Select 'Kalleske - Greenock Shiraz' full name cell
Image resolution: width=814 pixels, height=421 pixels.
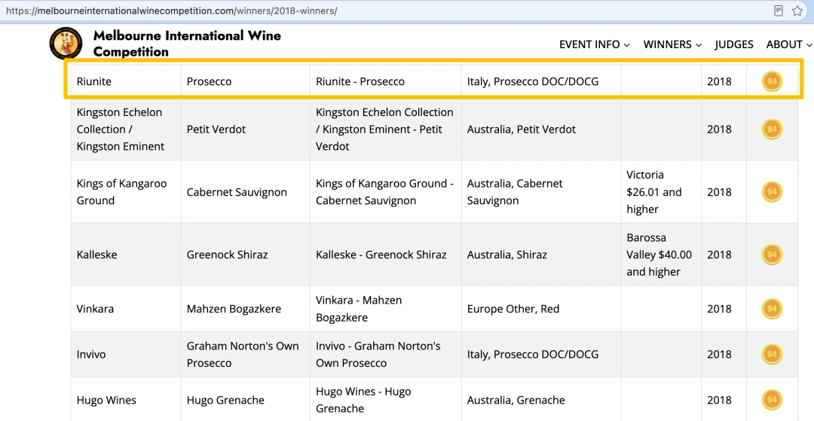click(x=386, y=255)
